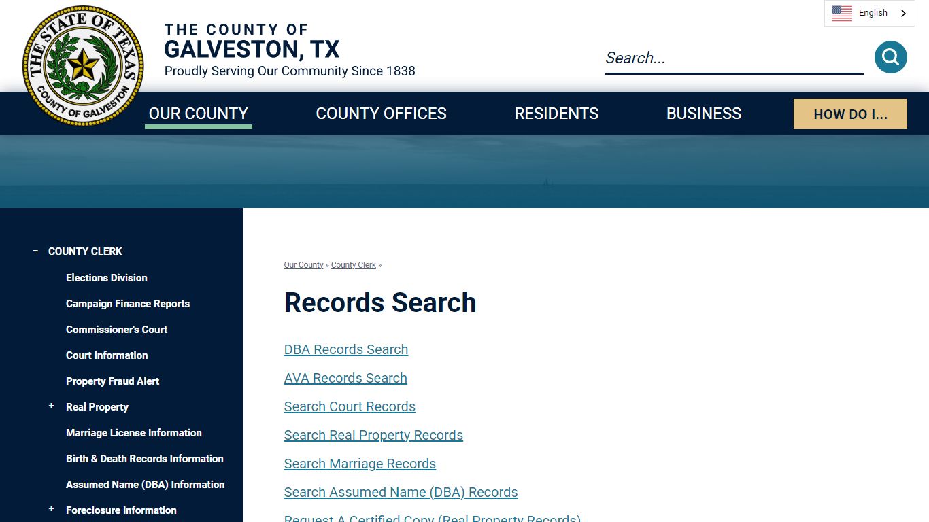Open the Residents menu
The image size is (929, 522).
[556, 114]
